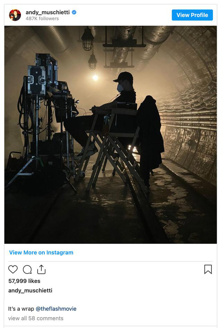222x328 pixels.
Task: Open andy_muschietti's profile picture avatar
Action: (15, 15)
